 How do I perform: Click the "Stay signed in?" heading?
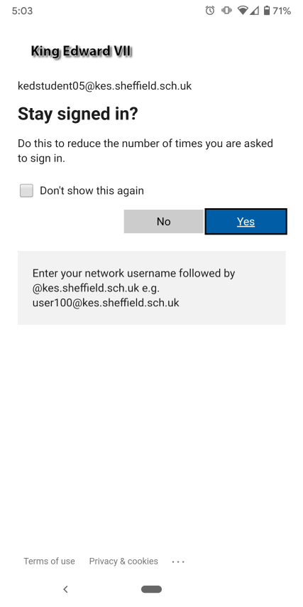tap(77, 114)
